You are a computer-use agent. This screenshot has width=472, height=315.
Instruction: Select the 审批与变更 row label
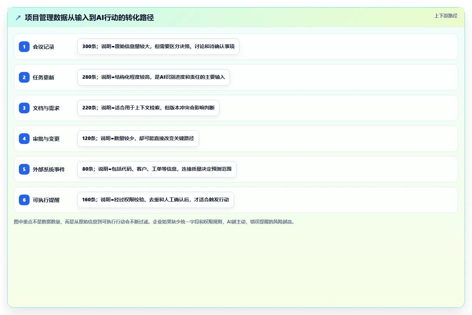click(x=46, y=139)
